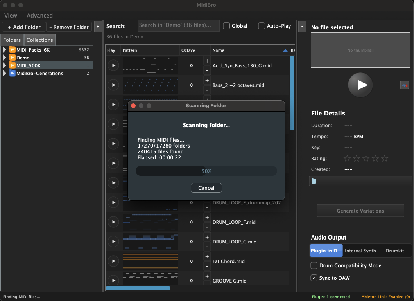
Task: Play the Acid_Syn_Bass_130_G.mid row
Action: (x=113, y=65)
